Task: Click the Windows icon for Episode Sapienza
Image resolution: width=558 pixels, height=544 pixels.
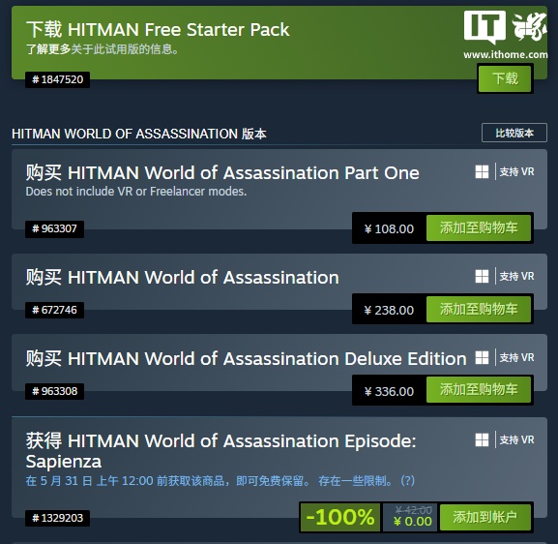Action: coord(482,439)
